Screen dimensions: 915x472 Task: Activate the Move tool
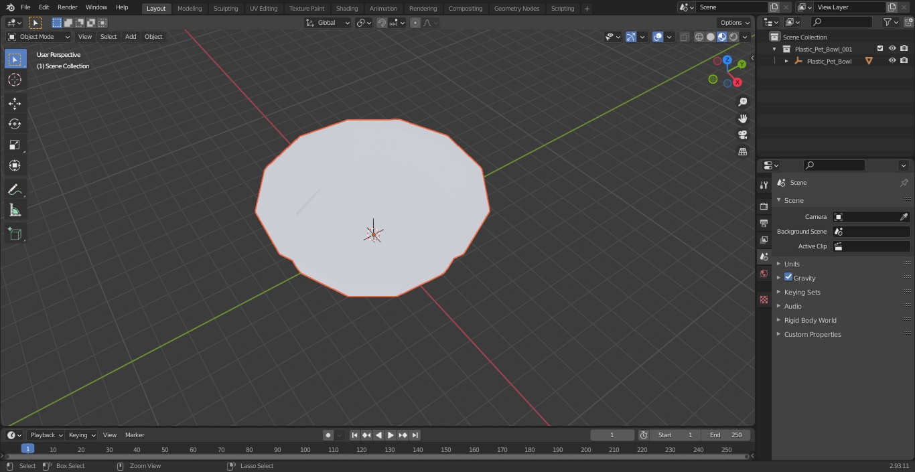pyautogui.click(x=15, y=103)
